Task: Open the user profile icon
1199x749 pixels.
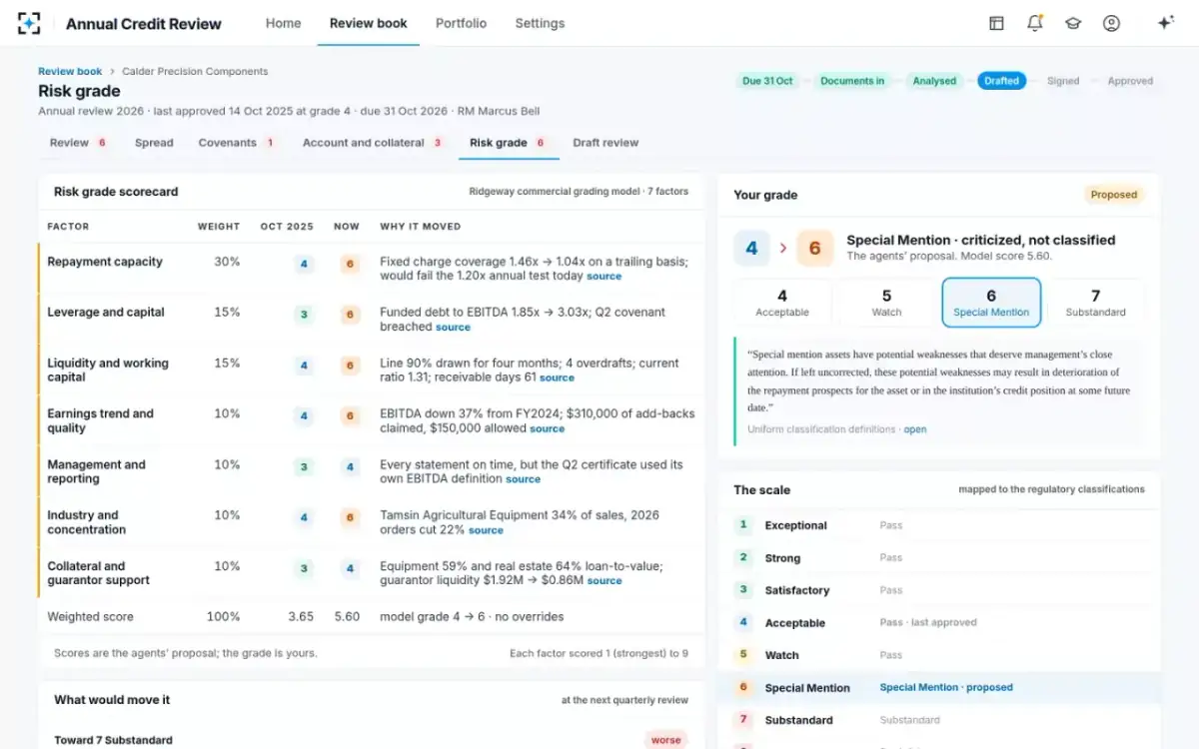Action: click(1111, 23)
